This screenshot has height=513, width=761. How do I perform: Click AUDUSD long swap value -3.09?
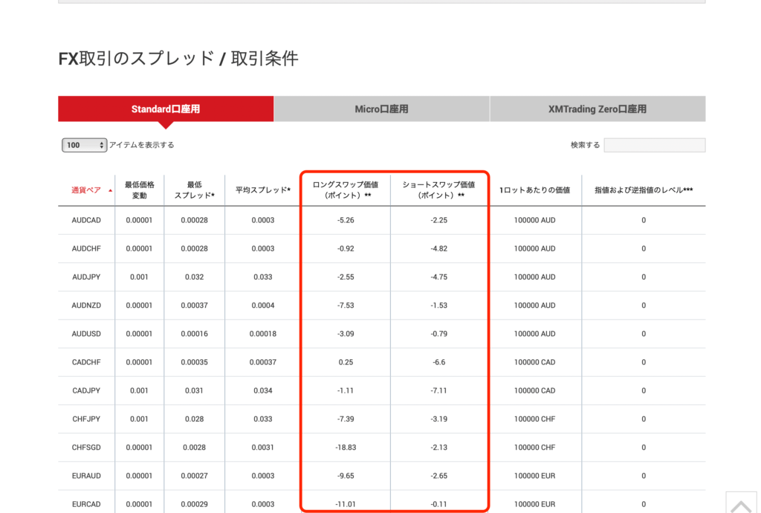tap(346, 333)
